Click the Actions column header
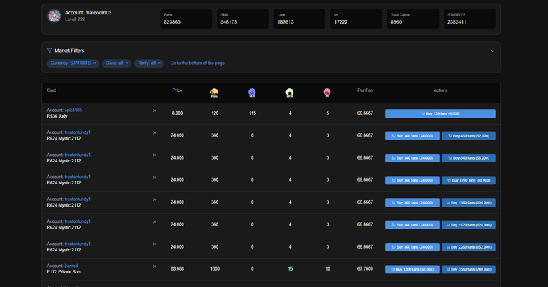 (x=440, y=90)
